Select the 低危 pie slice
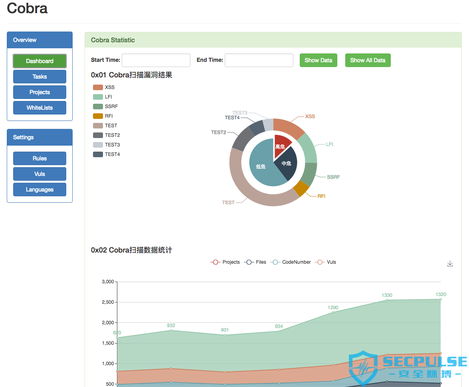This screenshot has width=469, height=387. pos(260,166)
